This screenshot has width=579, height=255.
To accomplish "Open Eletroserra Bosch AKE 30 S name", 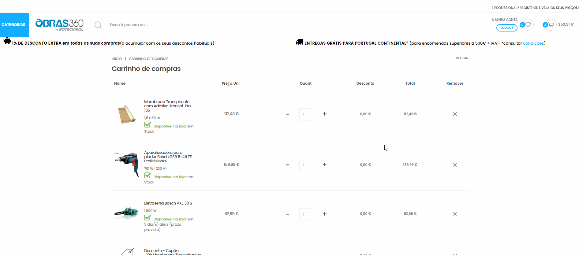I will pyautogui.click(x=168, y=203).
